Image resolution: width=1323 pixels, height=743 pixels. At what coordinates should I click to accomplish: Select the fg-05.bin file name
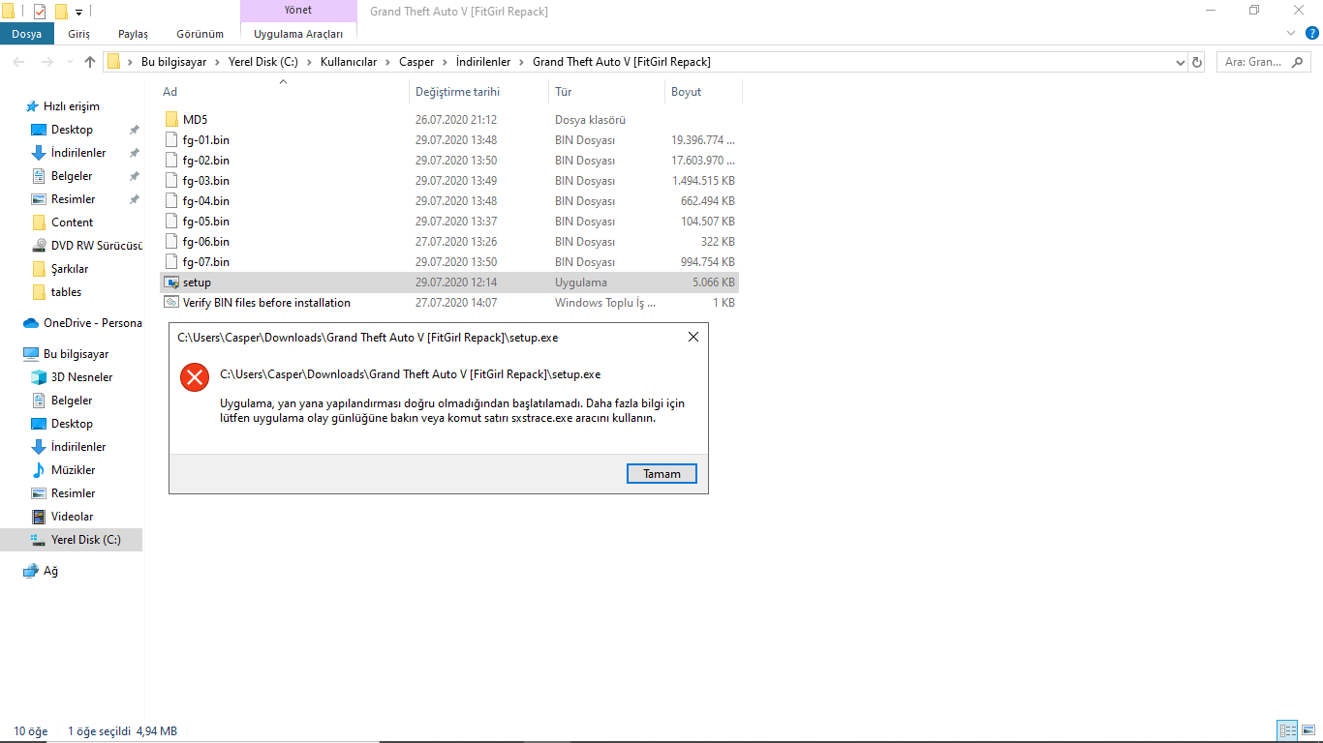[x=206, y=222]
